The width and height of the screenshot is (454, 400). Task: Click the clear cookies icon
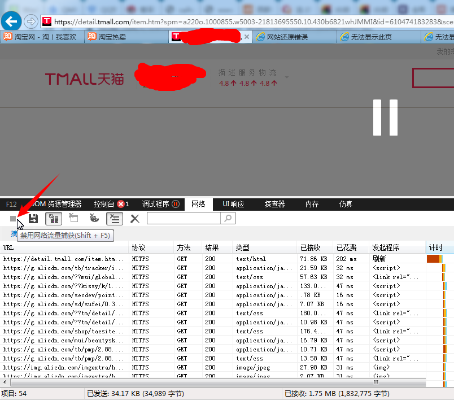pos(94,219)
